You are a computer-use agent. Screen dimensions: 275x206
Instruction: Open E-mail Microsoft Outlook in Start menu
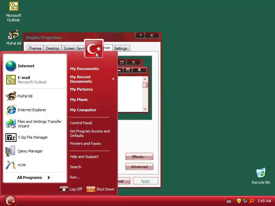35,80
